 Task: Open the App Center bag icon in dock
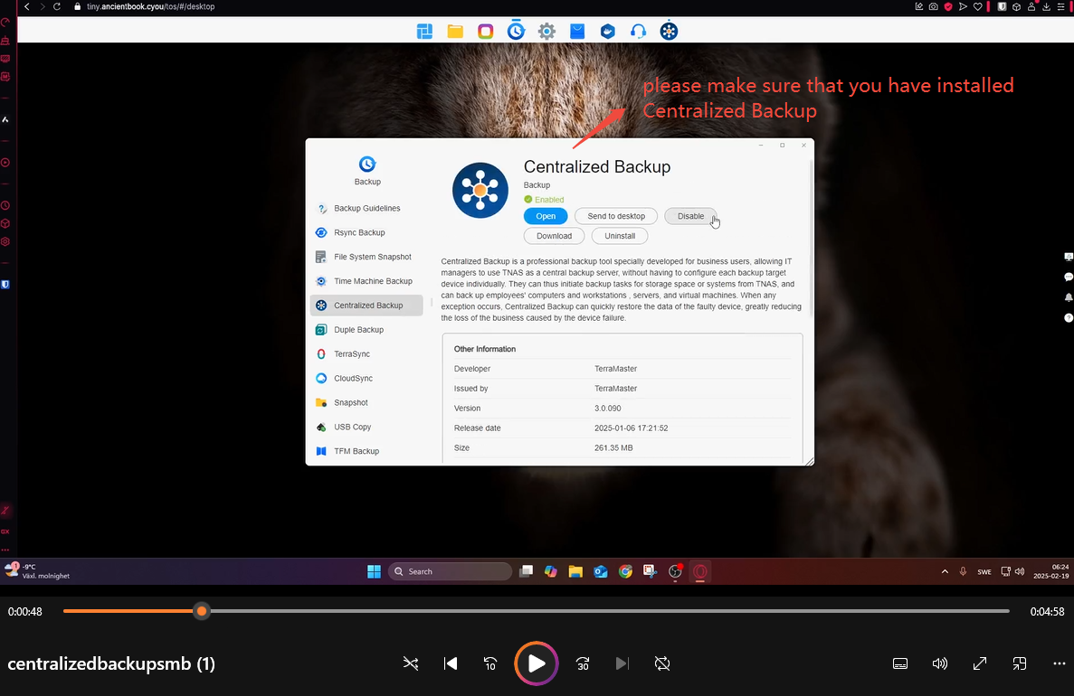577,31
